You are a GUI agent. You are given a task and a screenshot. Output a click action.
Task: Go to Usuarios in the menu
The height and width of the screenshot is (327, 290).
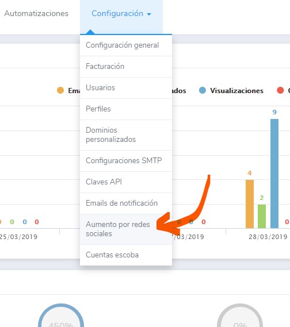tap(126, 88)
